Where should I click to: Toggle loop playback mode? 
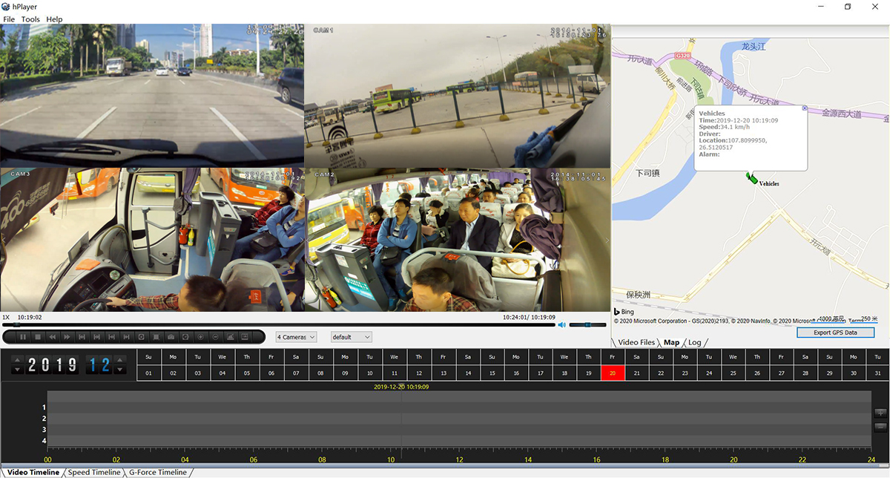tap(186, 336)
